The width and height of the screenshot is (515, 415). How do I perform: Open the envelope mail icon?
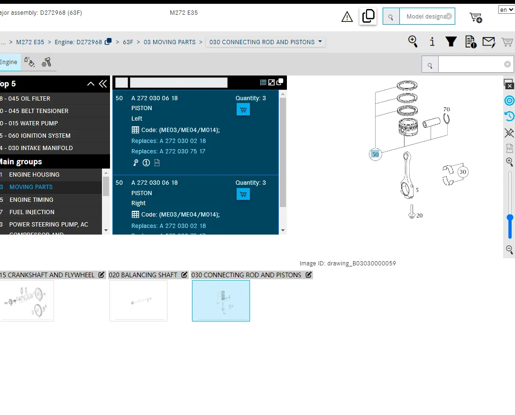click(489, 42)
